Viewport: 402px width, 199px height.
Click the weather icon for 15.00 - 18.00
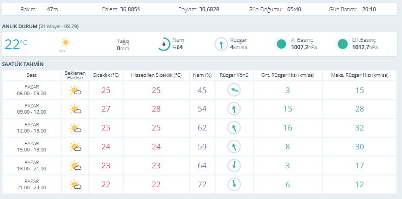tap(75, 147)
